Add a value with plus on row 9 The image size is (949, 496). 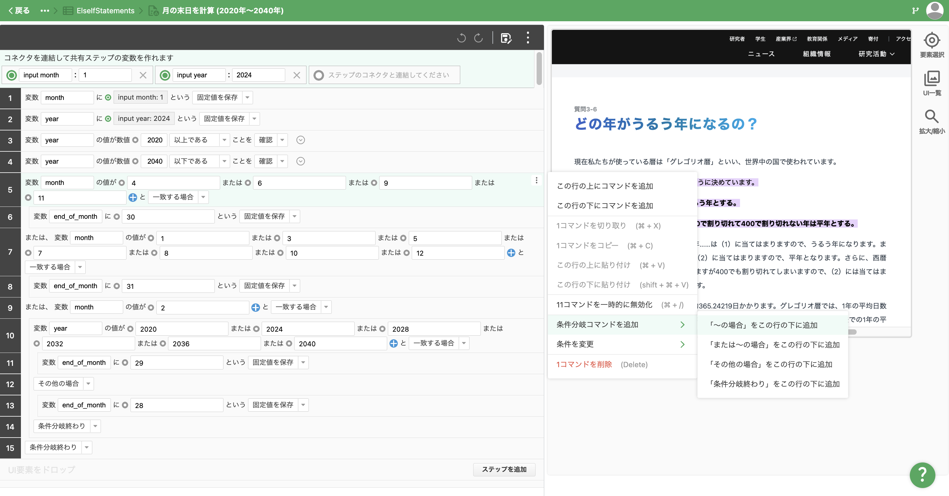tap(255, 307)
